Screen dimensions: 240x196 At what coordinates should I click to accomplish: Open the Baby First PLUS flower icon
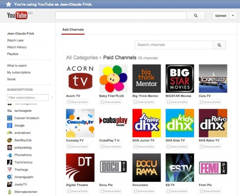[x=113, y=79]
